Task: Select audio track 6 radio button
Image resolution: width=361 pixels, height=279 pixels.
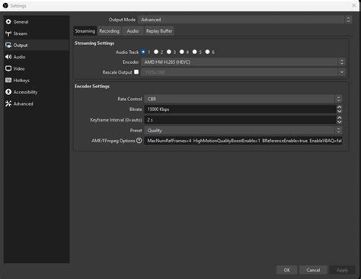Action: click(x=207, y=52)
